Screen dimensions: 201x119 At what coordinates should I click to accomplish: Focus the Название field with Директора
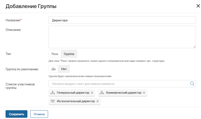pyautogui.click(x=122, y=20)
